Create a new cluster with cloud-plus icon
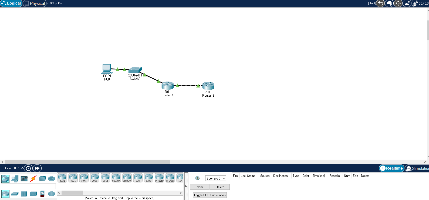Image resolution: width=429 pixels, height=200 pixels. (389, 3)
